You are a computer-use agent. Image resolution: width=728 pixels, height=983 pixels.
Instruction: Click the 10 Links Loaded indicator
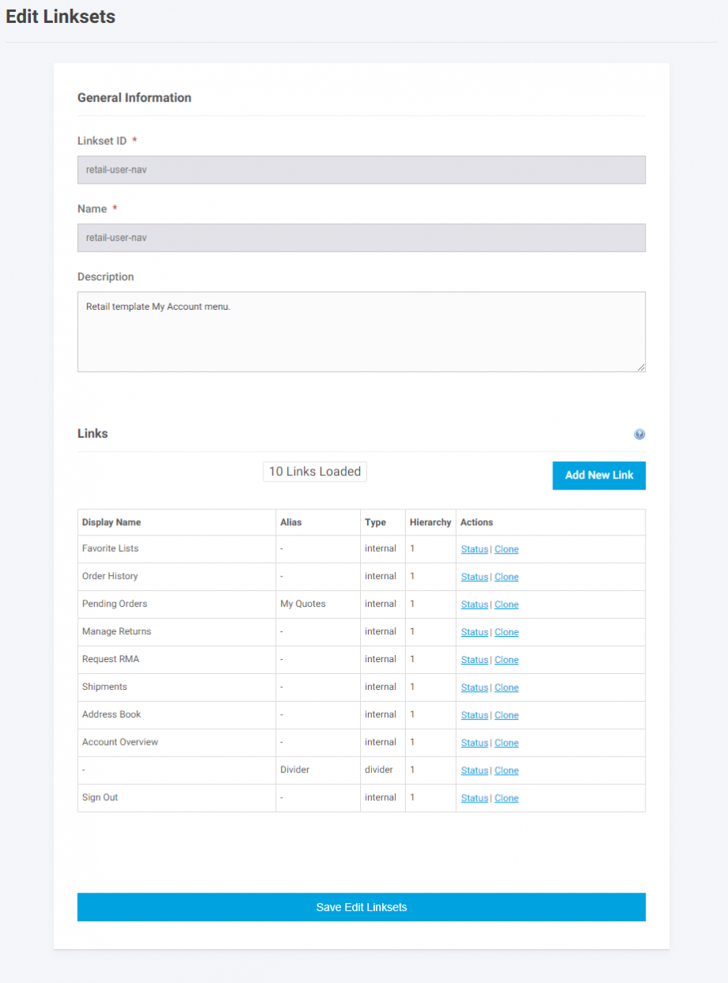coord(315,471)
